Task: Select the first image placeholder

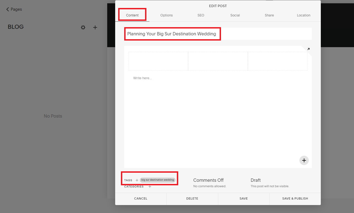Action: click(158, 61)
